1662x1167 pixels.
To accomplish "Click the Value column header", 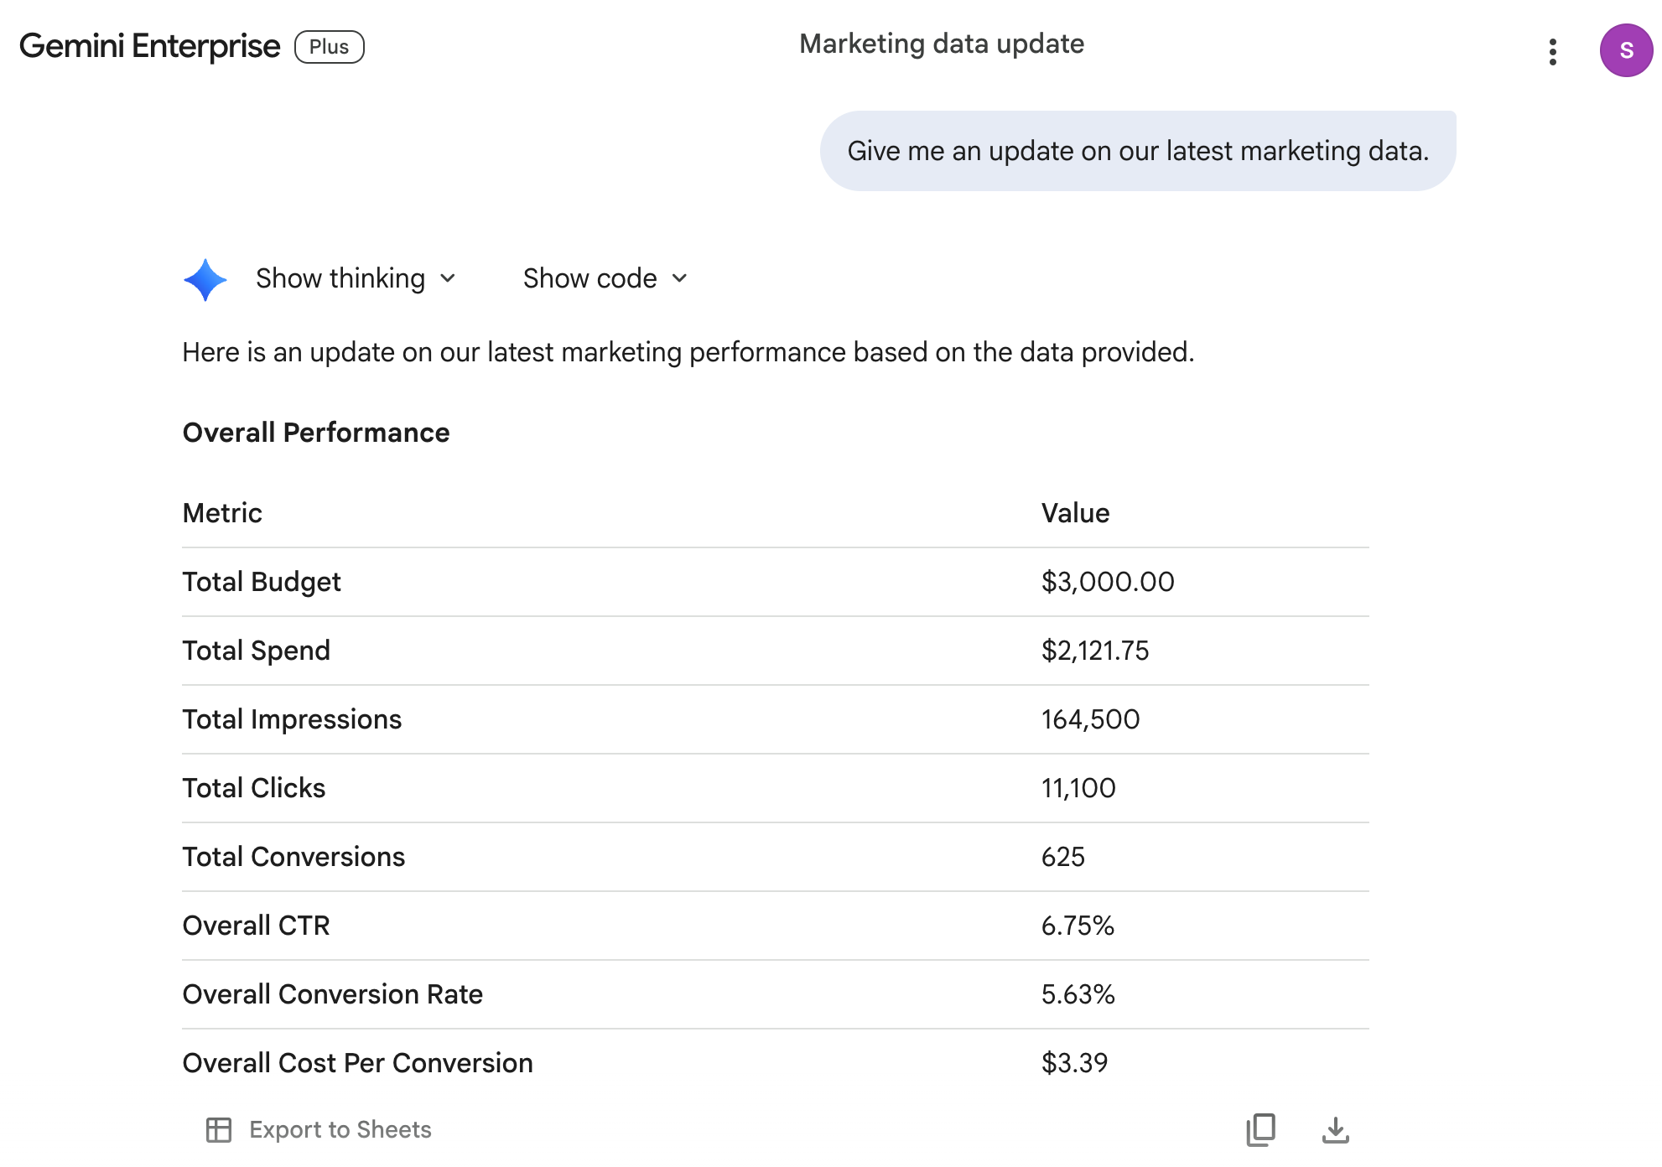I will 1075,513.
